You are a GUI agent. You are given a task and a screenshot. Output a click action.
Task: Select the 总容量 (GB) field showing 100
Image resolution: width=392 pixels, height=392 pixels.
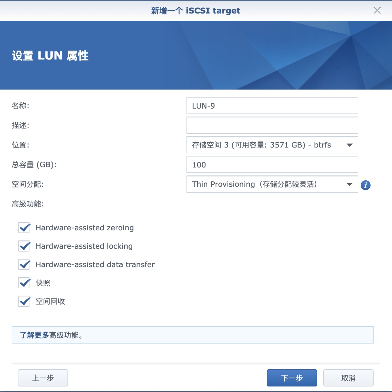(x=272, y=165)
